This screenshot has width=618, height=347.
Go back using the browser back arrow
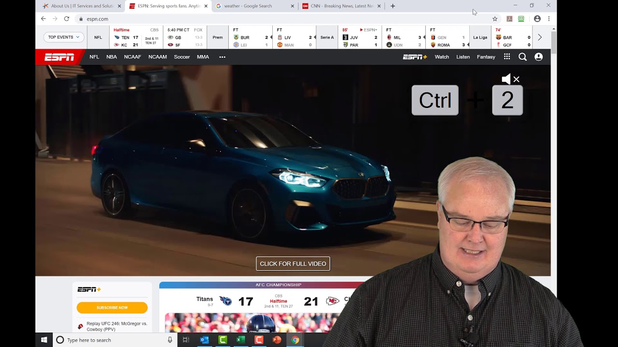click(43, 19)
